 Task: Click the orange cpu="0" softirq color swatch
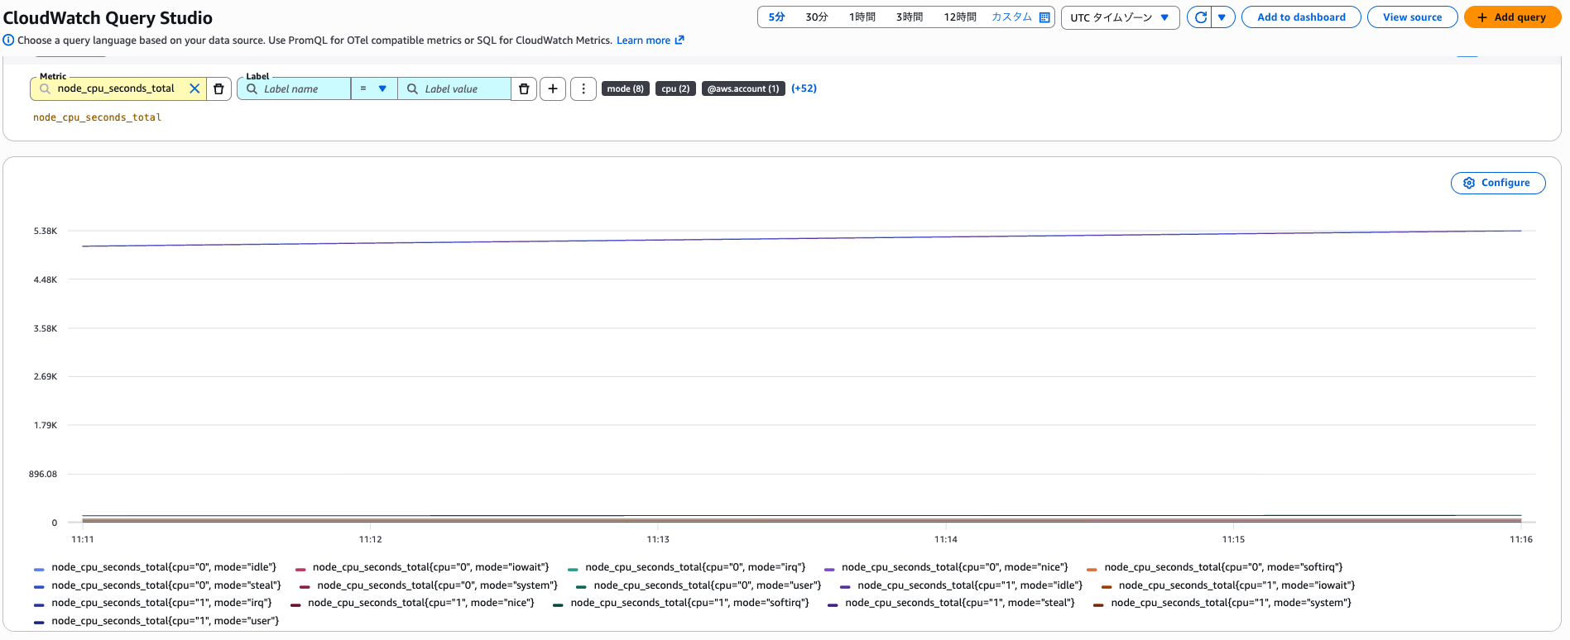click(x=1092, y=569)
